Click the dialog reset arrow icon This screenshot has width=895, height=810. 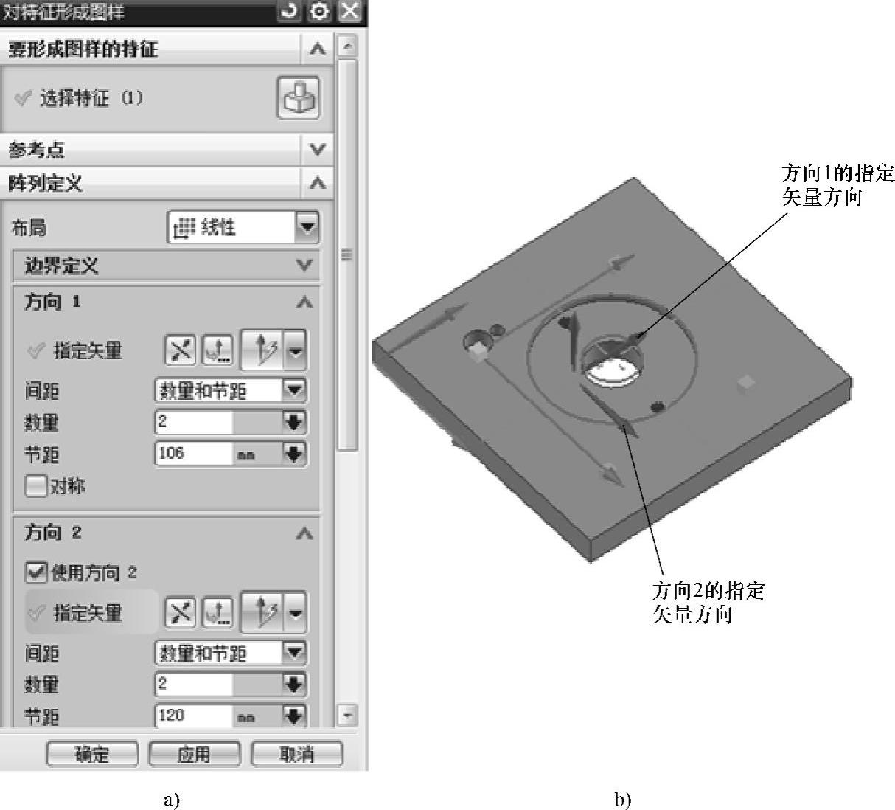click(290, 12)
